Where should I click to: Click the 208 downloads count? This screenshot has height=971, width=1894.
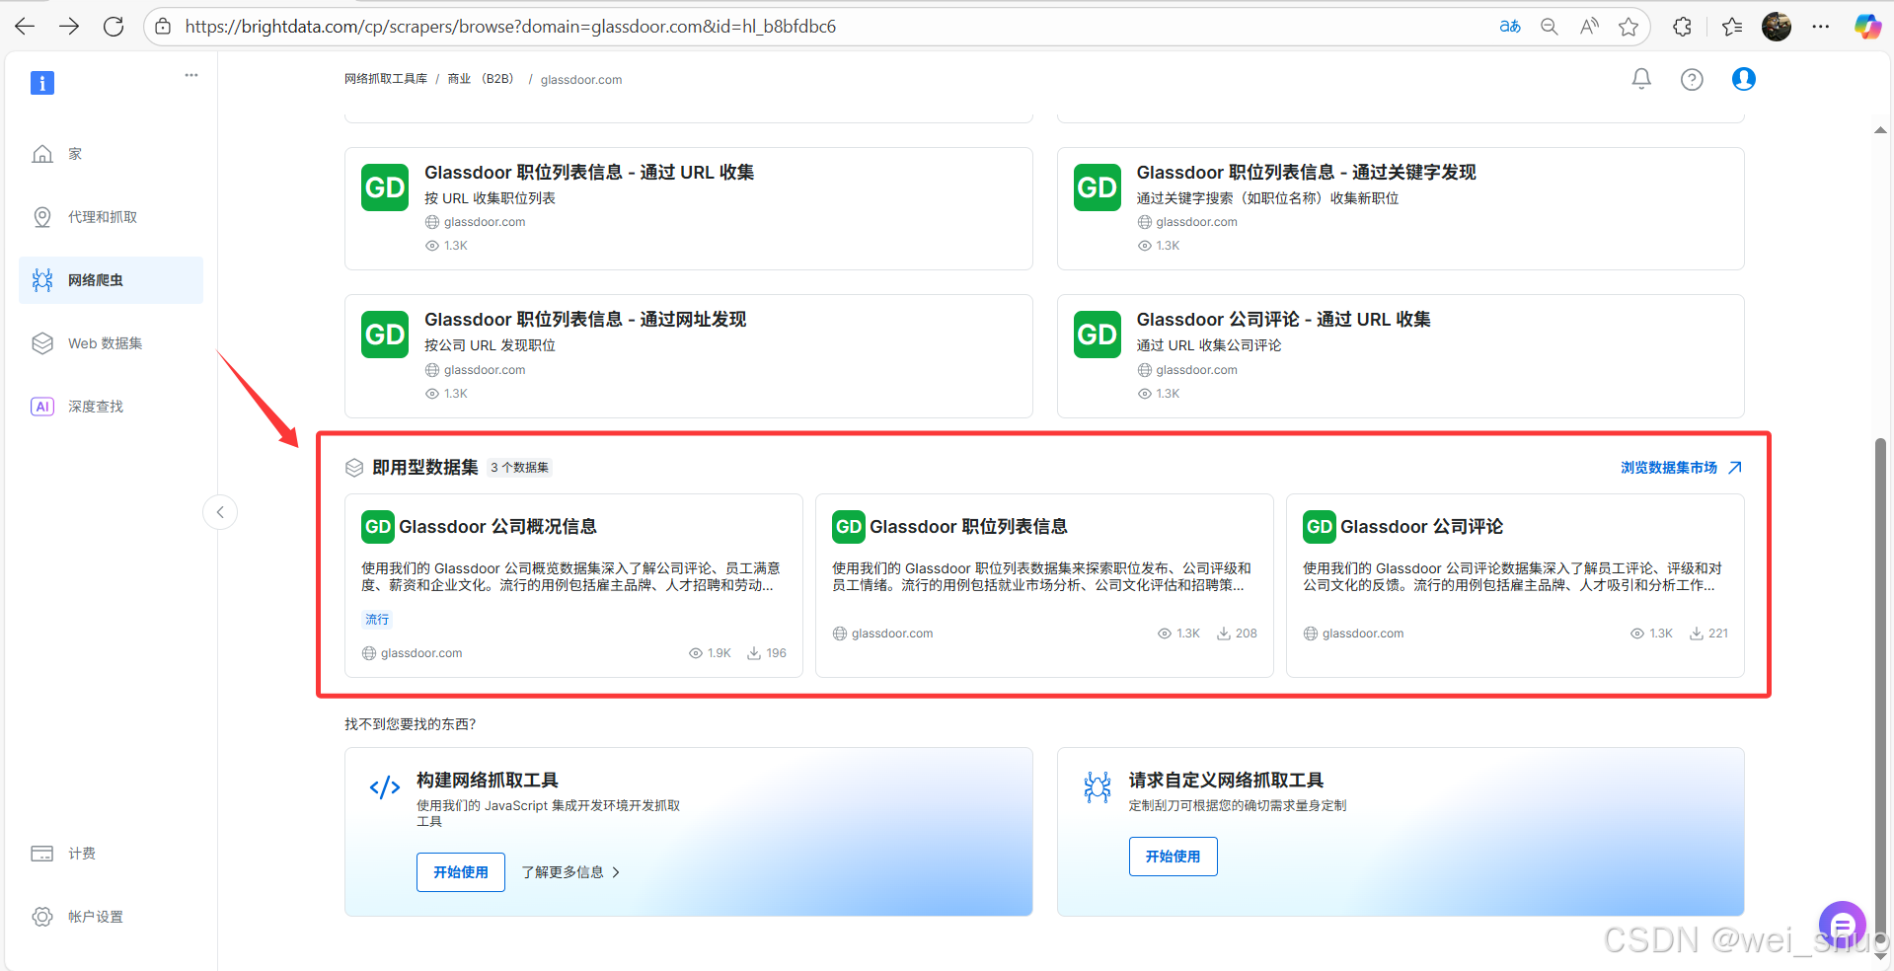click(x=1237, y=634)
